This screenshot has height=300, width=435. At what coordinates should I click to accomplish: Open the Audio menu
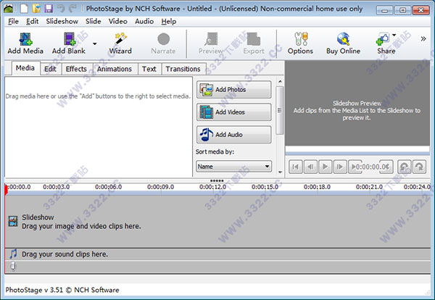(x=144, y=21)
